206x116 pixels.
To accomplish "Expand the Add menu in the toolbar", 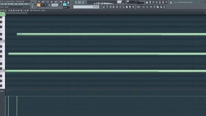I will coord(139,7).
